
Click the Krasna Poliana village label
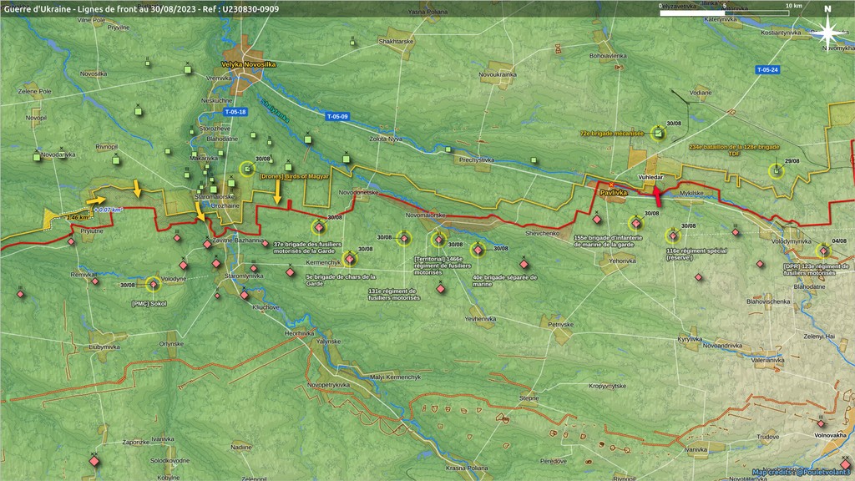pos(466,468)
